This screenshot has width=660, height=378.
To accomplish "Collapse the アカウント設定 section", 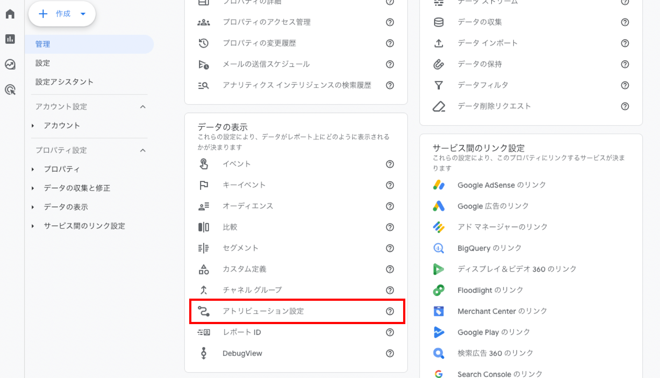I will point(143,107).
